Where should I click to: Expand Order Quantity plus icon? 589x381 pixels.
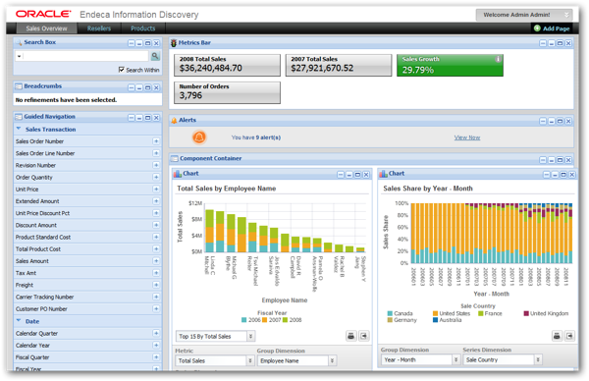coord(156,177)
